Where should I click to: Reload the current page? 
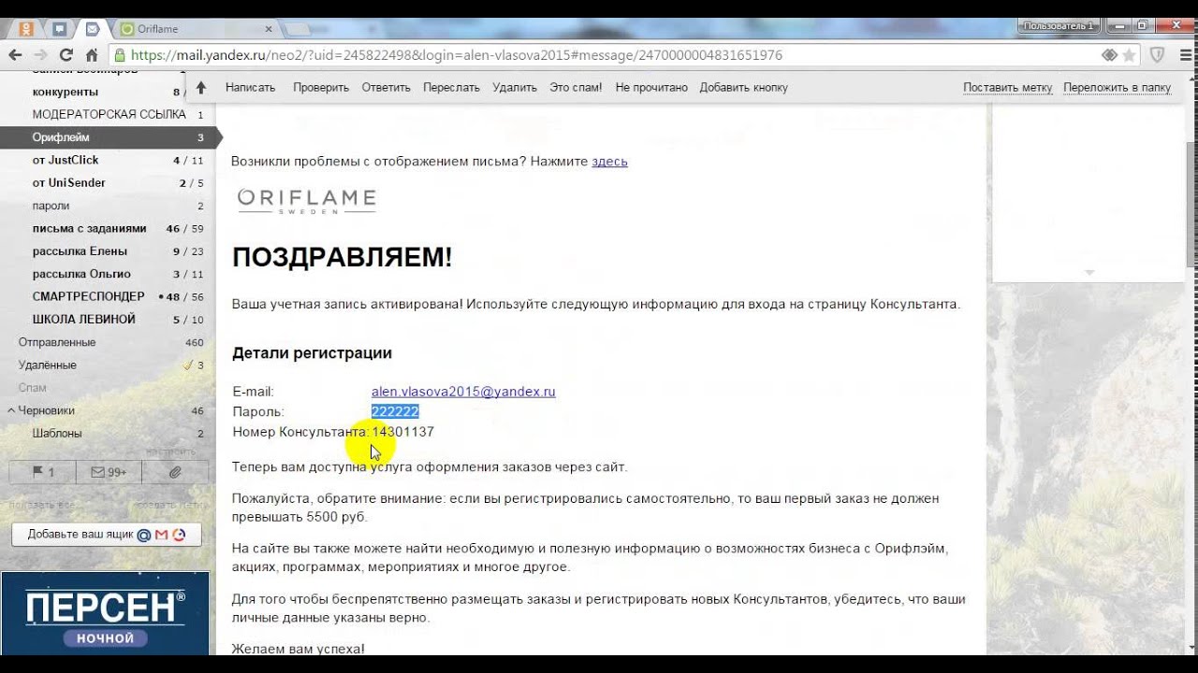(x=66, y=55)
